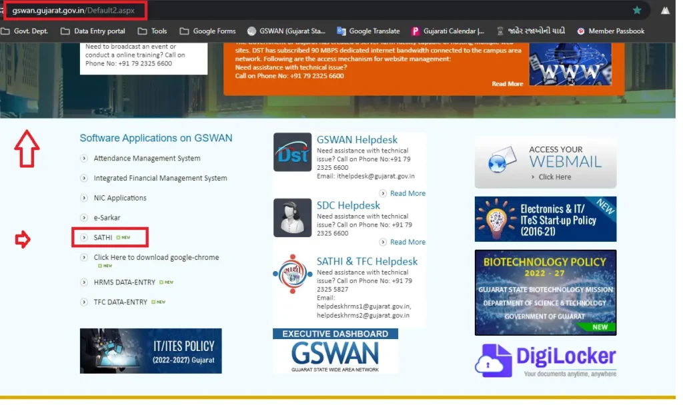This screenshot has width=683, height=411.
Task: Open the e-Sarkar link
Action: pos(107,217)
